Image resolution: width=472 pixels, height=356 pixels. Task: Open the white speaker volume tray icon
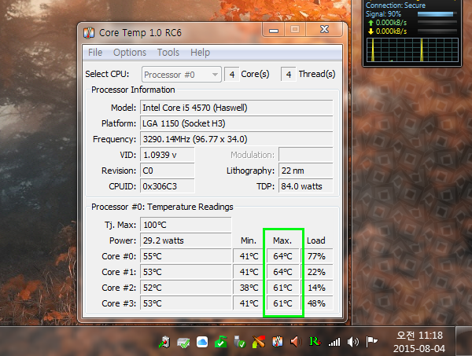[352, 342]
